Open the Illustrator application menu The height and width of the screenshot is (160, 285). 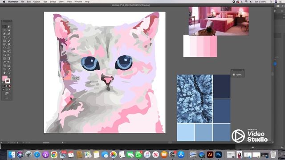click(x=13, y=2)
